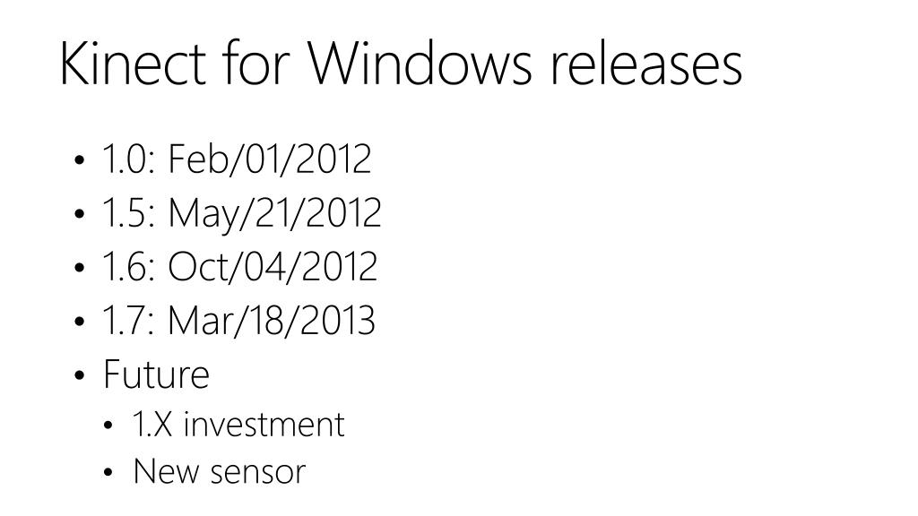The height and width of the screenshot is (516, 918).
Task: Click the bullet dot before 1.7
Action: [x=80, y=322]
